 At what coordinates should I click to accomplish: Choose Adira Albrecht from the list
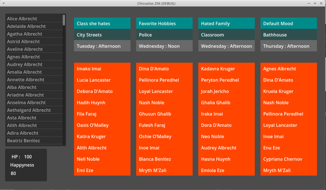pyautogui.click(x=34, y=133)
